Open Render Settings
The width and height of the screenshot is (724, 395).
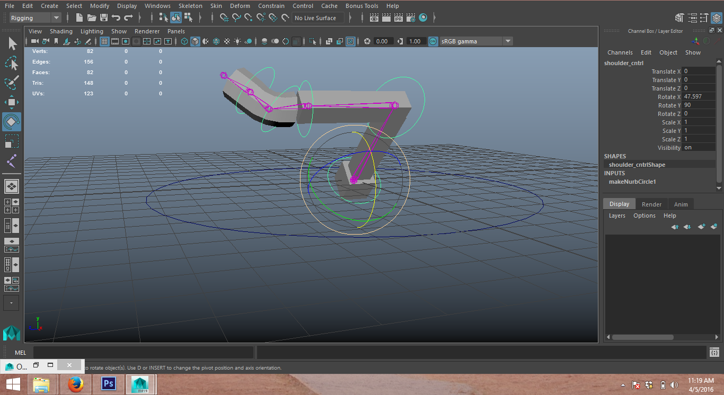coord(411,17)
